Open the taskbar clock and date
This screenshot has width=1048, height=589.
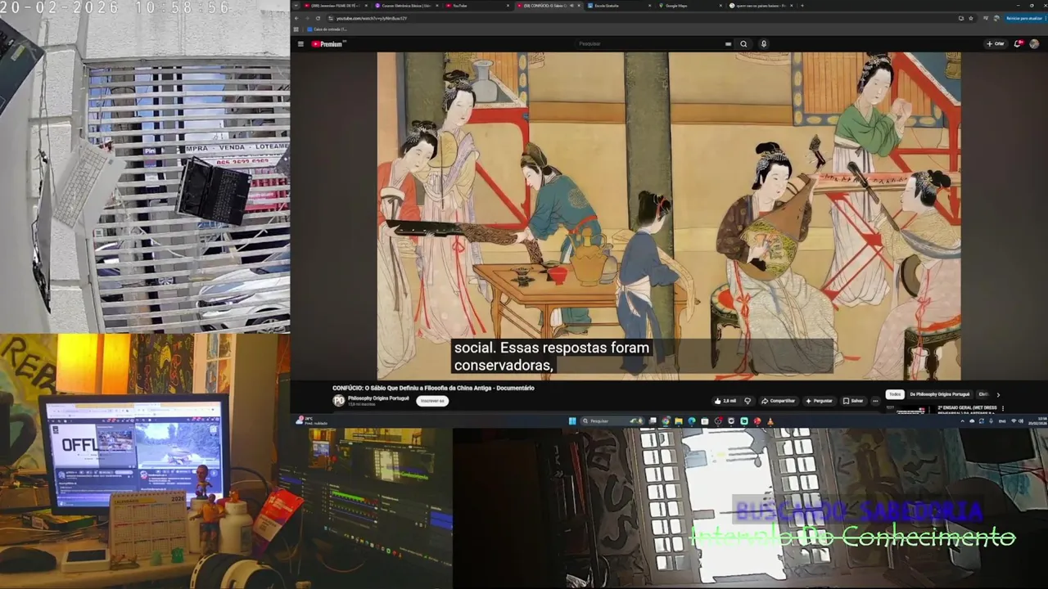1038,420
